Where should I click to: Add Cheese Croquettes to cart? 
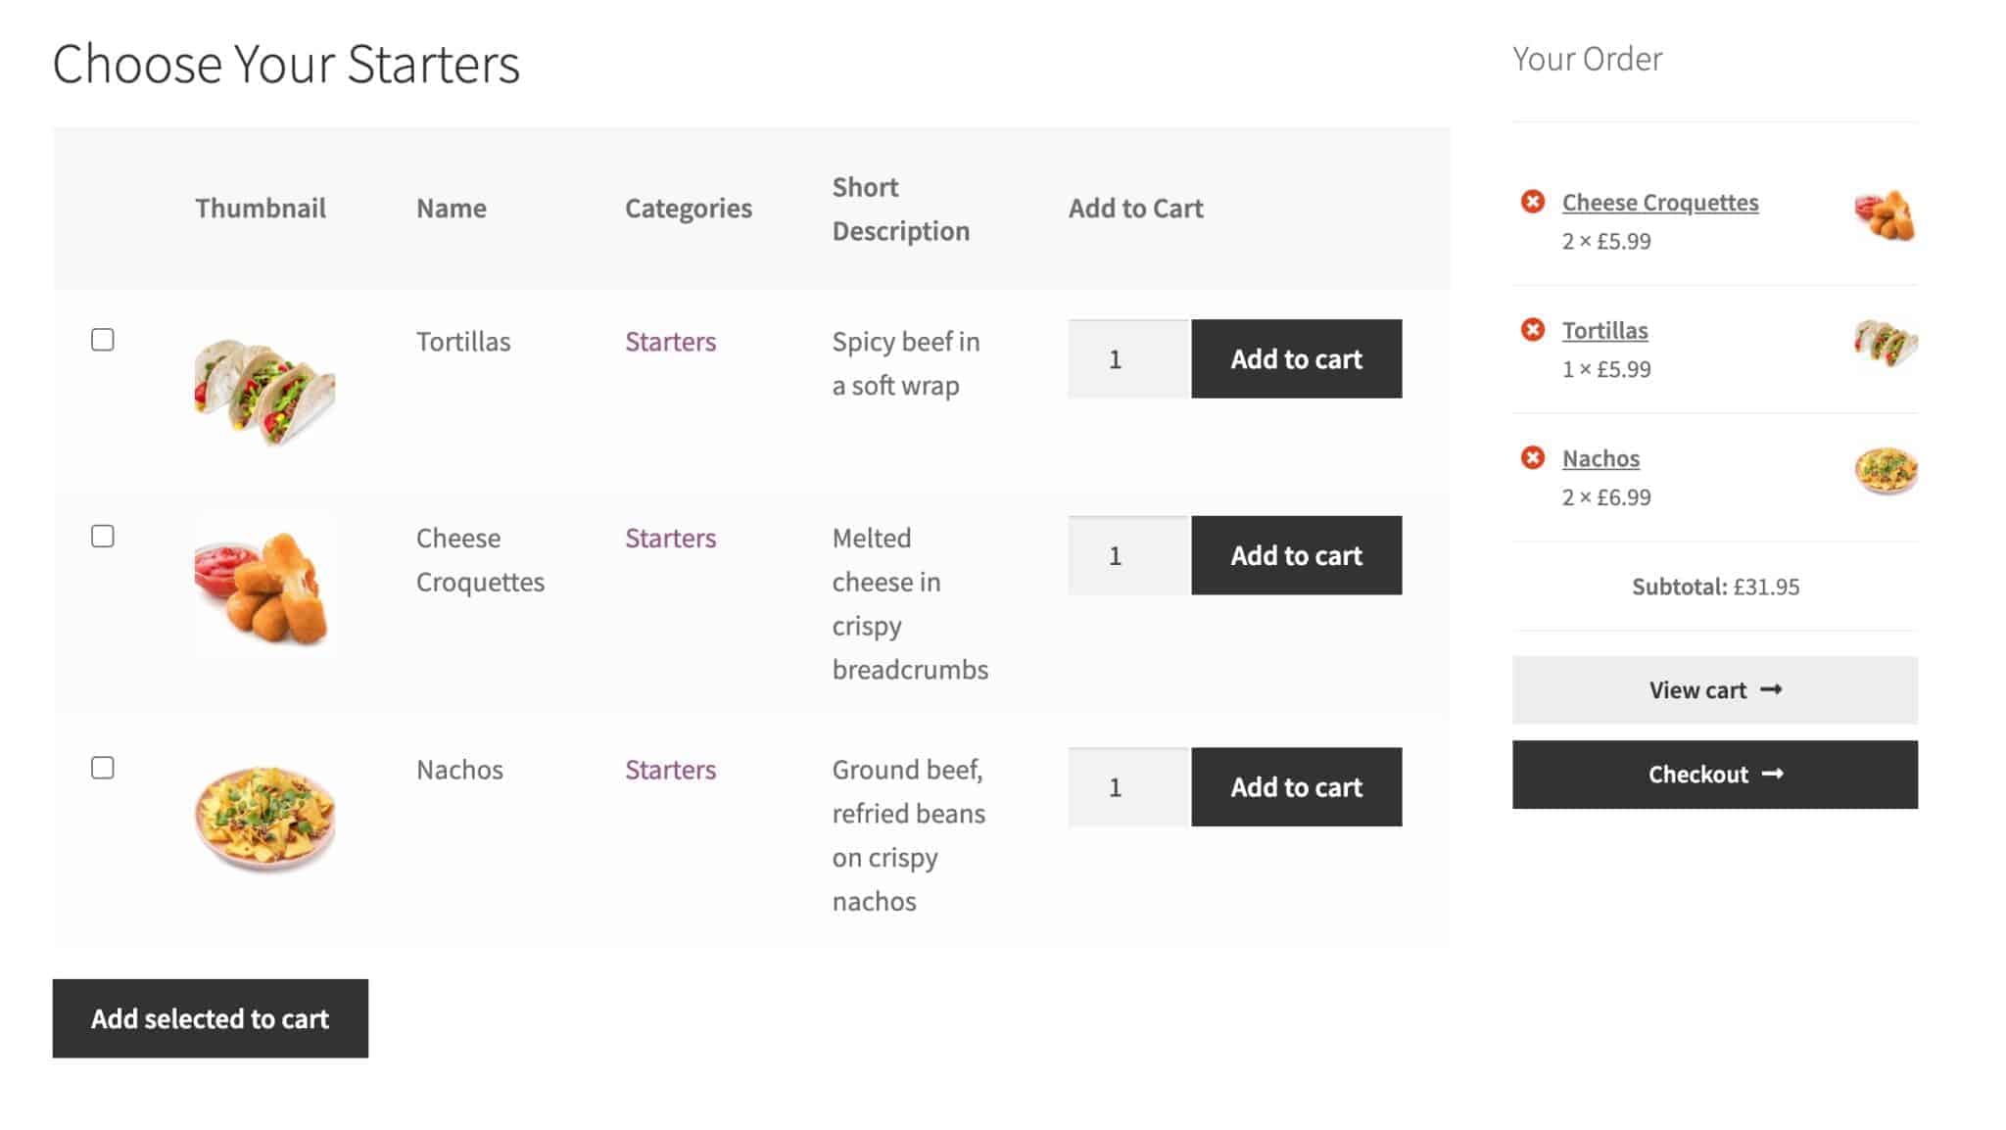click(1295, 554)
